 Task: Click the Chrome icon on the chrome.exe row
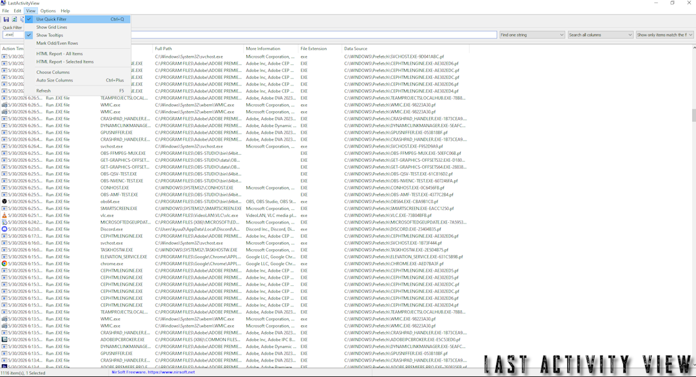point(5,263)
